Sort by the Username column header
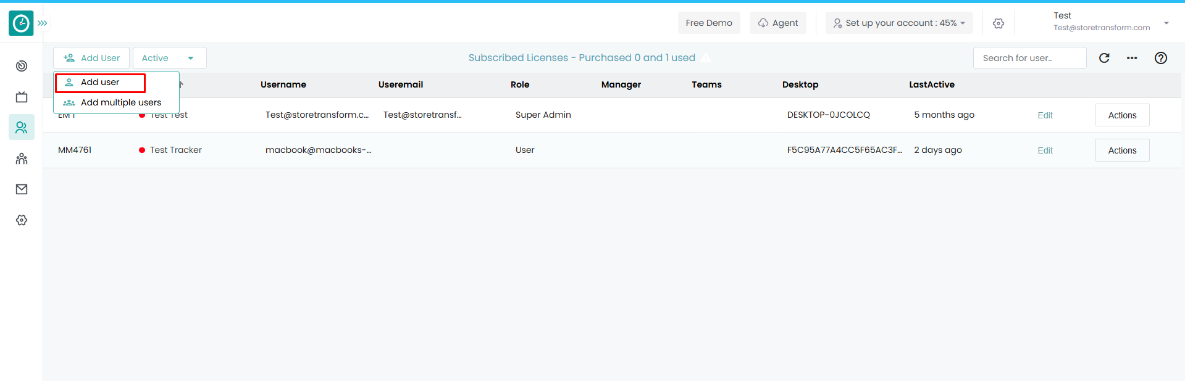Screen dimensions: 1185x381 283,84
